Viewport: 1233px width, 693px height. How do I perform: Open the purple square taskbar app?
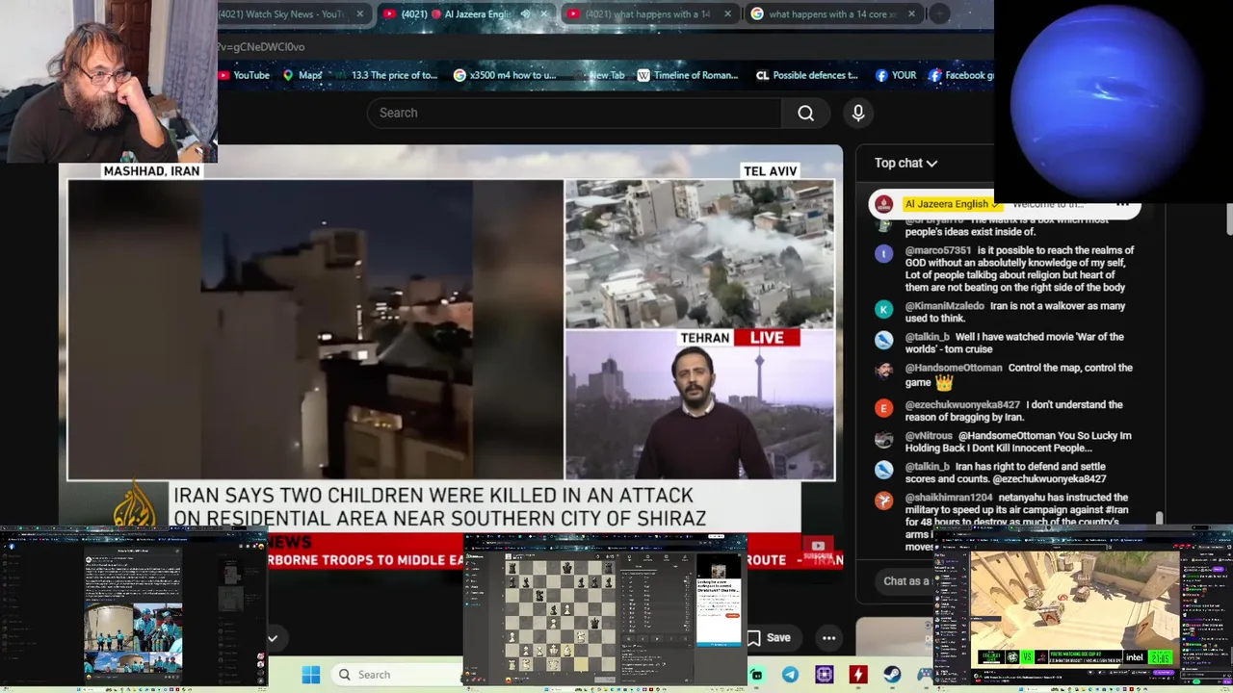coord(825,675)
